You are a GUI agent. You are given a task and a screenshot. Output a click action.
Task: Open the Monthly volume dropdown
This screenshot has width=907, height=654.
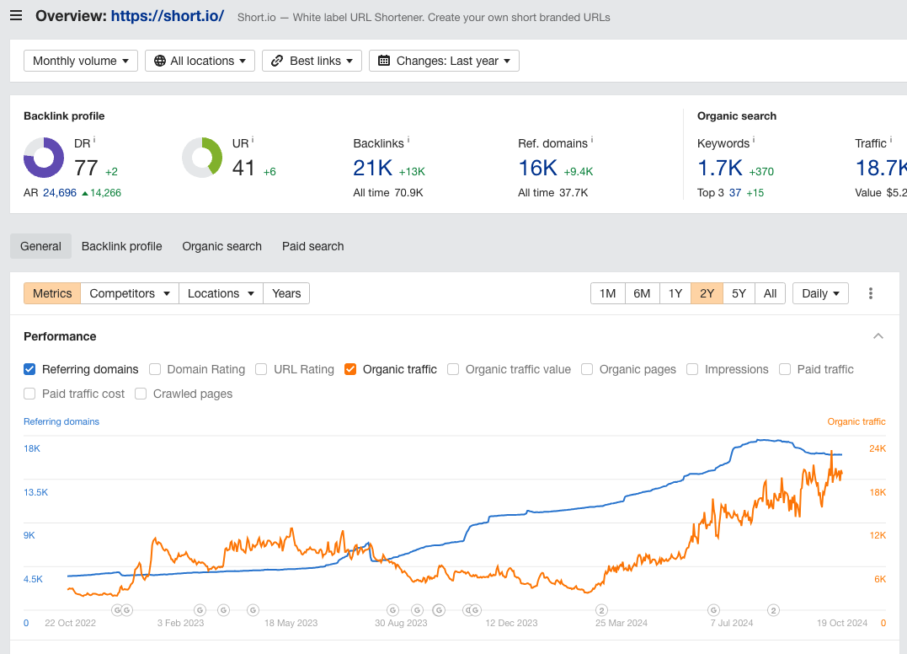click(x=81, y=61)
